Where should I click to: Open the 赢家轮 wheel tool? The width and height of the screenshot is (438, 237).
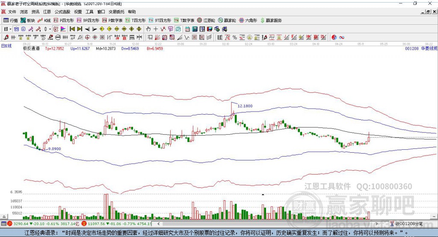(227, 21)
